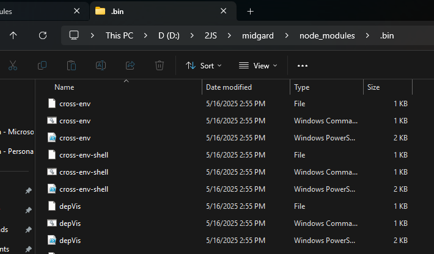Click the Copy icon in toolbar
This screenshot has width=434, height=254.
(x=42, y=65)
